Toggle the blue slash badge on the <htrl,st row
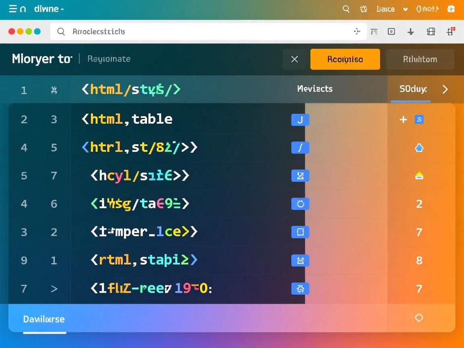 pos(300,148)
